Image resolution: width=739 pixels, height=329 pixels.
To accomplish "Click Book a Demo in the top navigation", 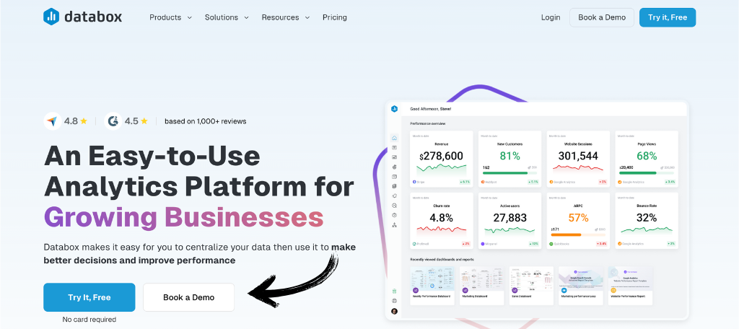I will (x=602, y=17).
